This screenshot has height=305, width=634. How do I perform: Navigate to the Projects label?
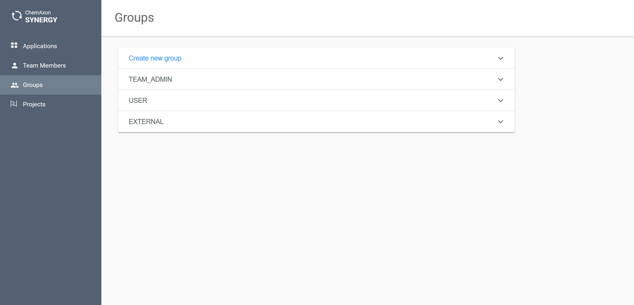(34, 104)
